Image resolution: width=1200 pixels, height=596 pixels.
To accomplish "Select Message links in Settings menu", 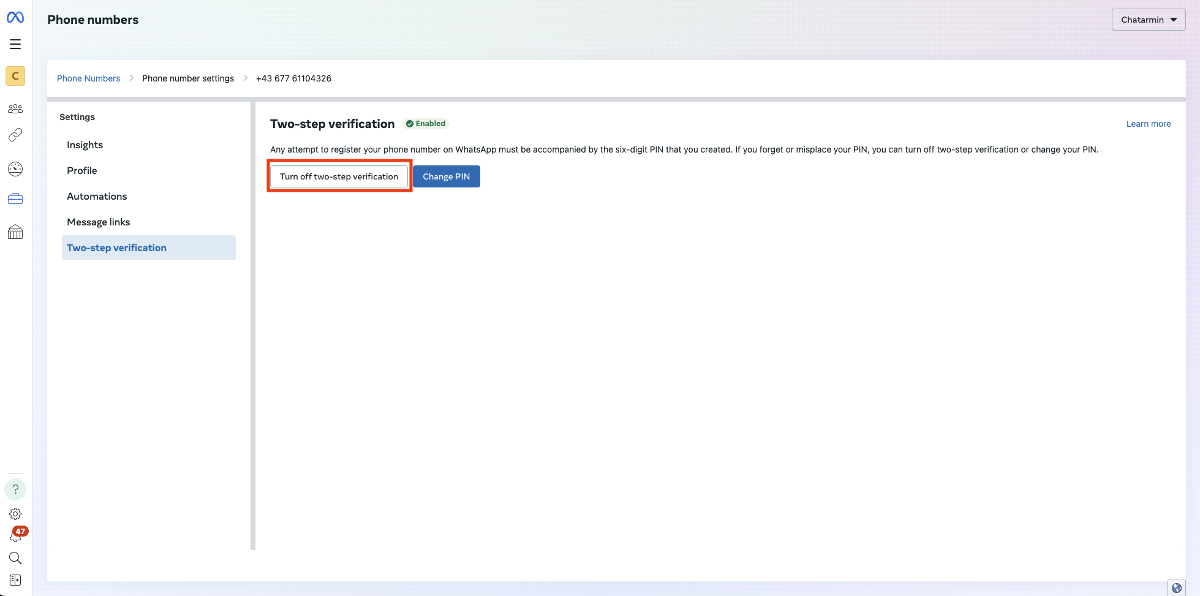I will (98, 222).
